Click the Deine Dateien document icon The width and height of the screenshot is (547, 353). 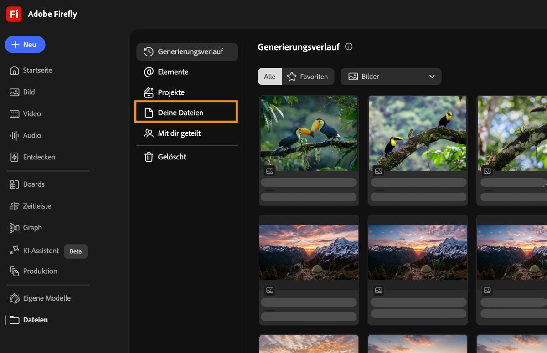click(149, 113)
